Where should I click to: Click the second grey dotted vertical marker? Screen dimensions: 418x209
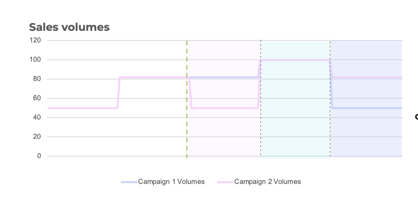coord(330,99)
